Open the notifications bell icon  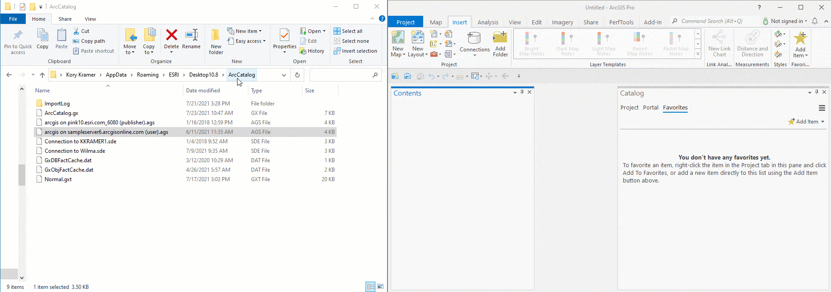(x=815, y=21)
